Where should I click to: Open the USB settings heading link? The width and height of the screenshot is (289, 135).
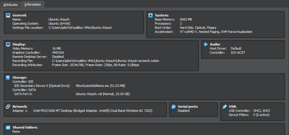[x=233, y=107]
